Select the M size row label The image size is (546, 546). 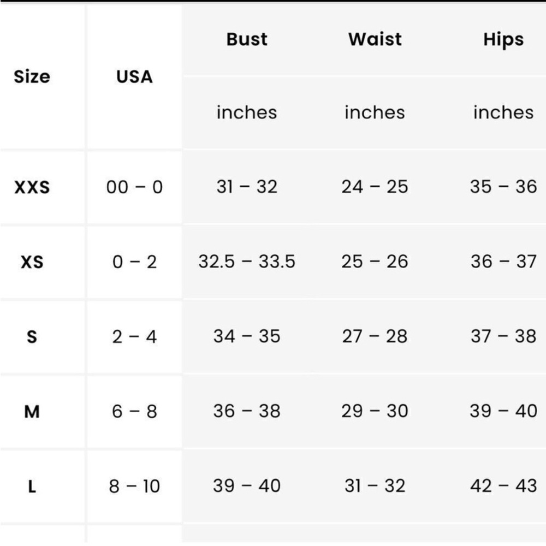coord(32,412)
